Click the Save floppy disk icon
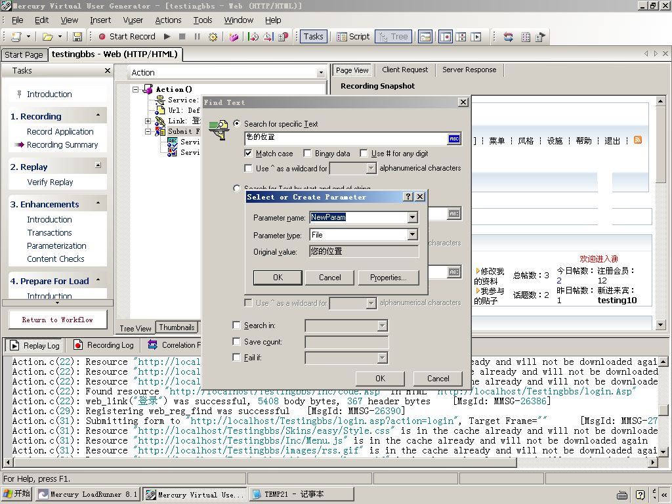Screen dimensions: 672x504 pos(77,37)
